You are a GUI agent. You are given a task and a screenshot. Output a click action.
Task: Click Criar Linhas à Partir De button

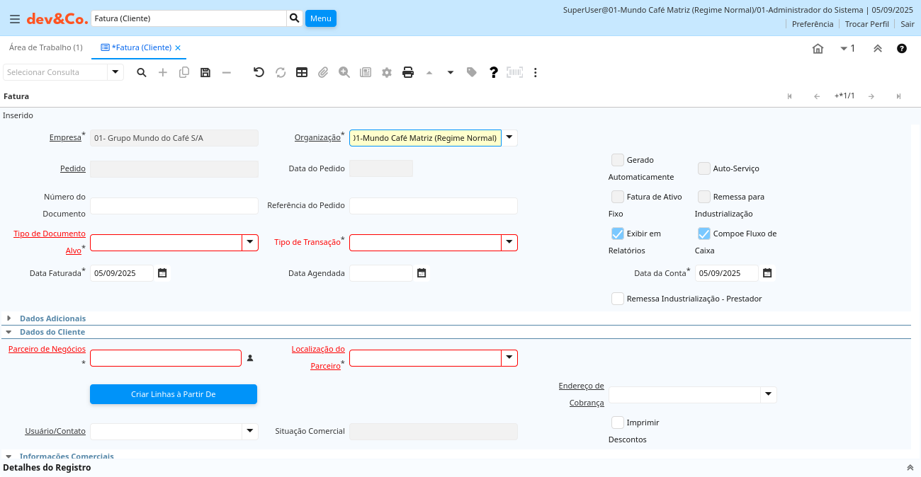click(174, 394)
